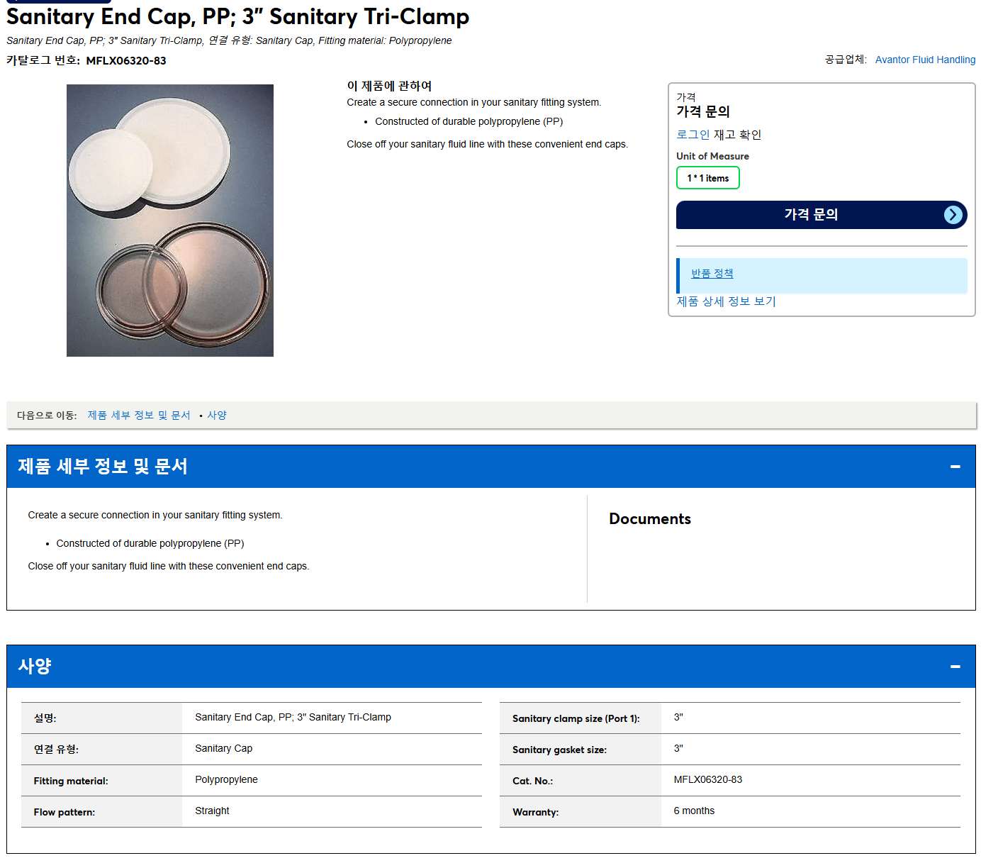This screenshot has width=981, height=868.
Task: Jump to 제품 세부 정보 및 문서 anchor
Action: coord(139,416)
